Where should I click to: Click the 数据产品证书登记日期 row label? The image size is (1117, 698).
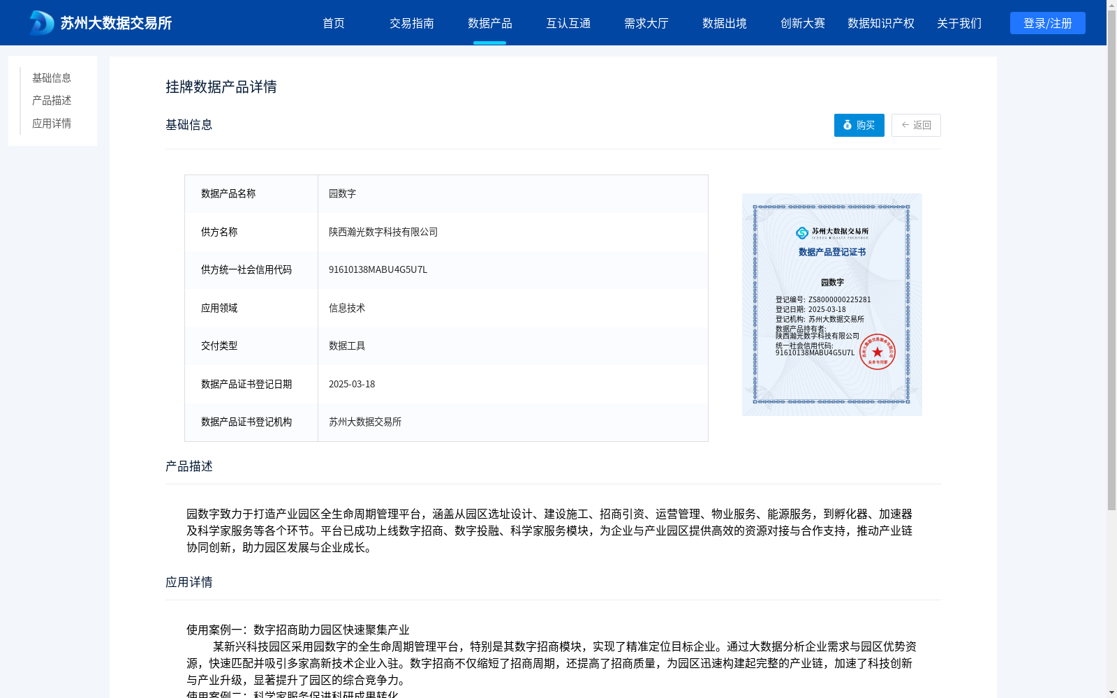coord(246,384)
